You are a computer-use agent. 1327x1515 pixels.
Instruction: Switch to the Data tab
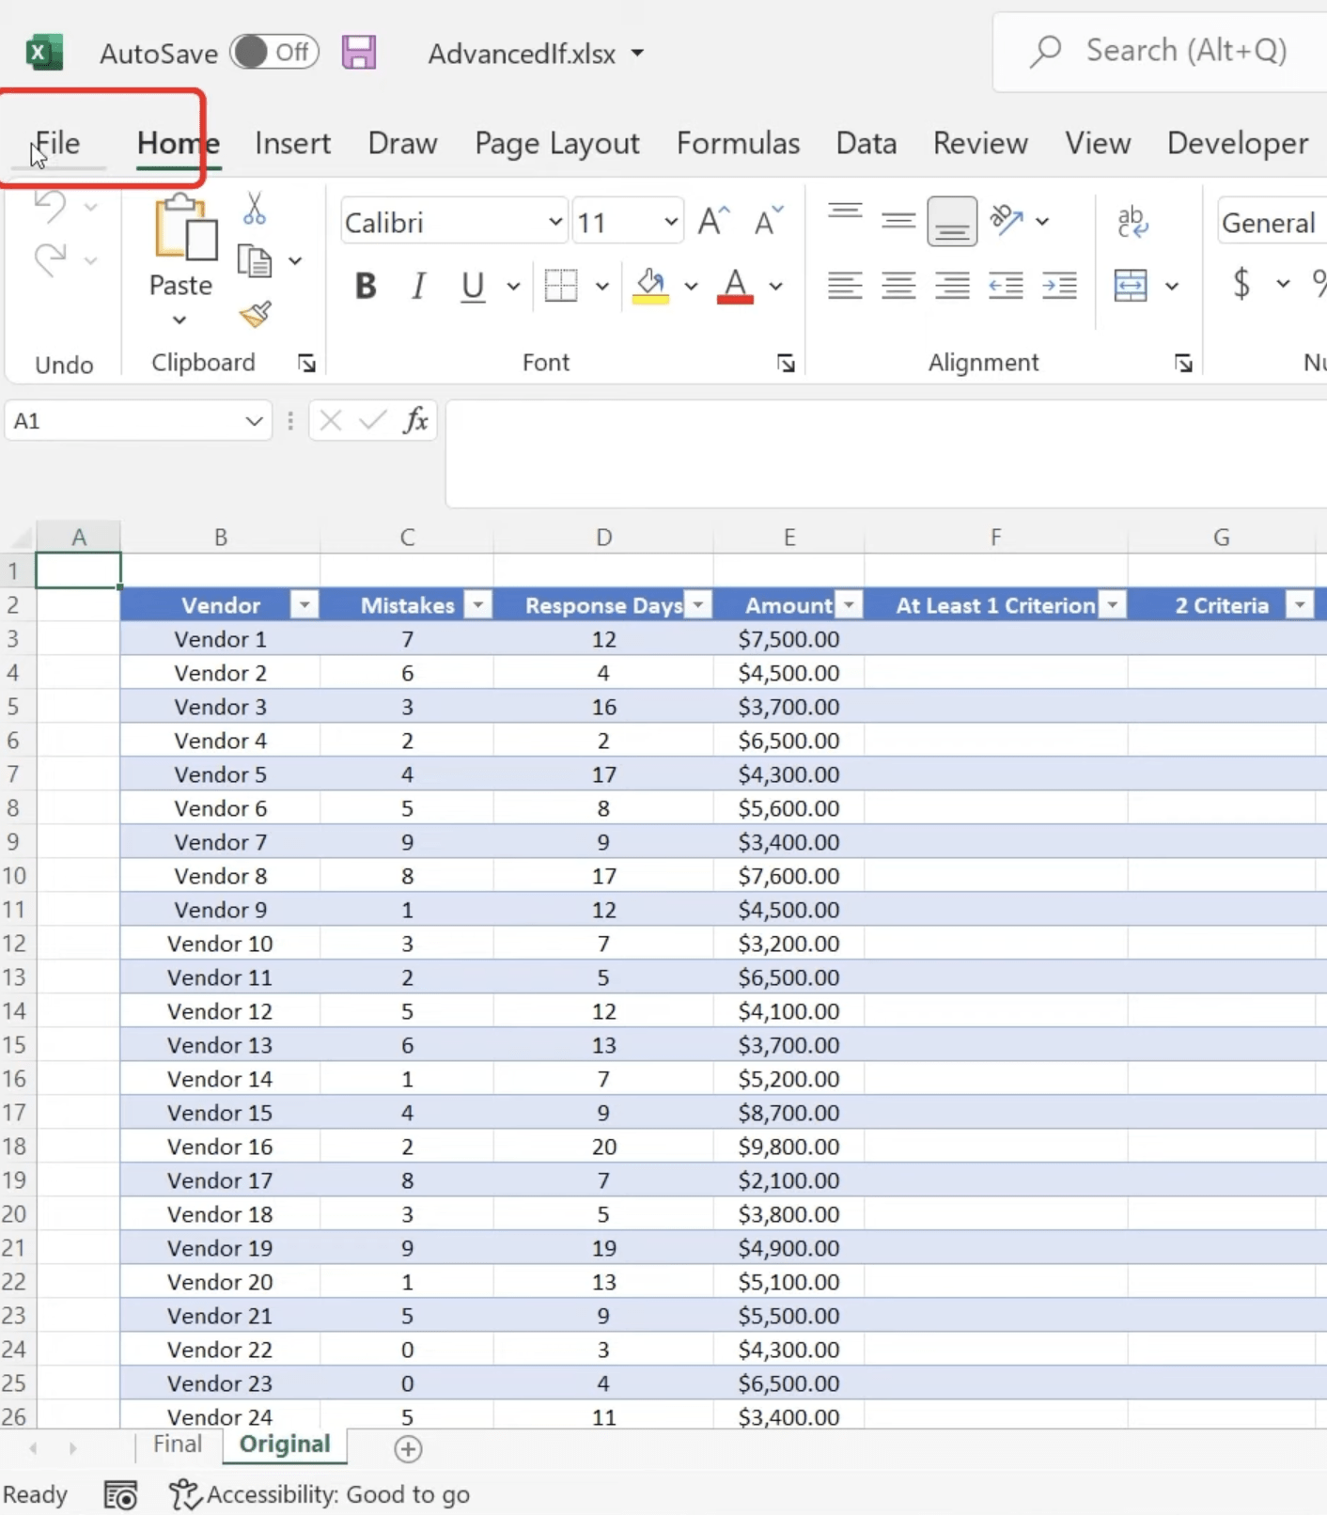(x=866, y=143)
